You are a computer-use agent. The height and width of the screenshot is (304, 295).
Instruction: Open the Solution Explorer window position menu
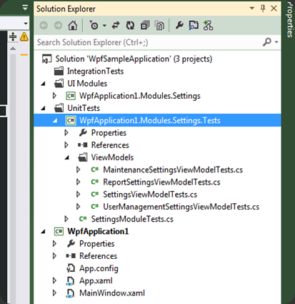point(251,9)
